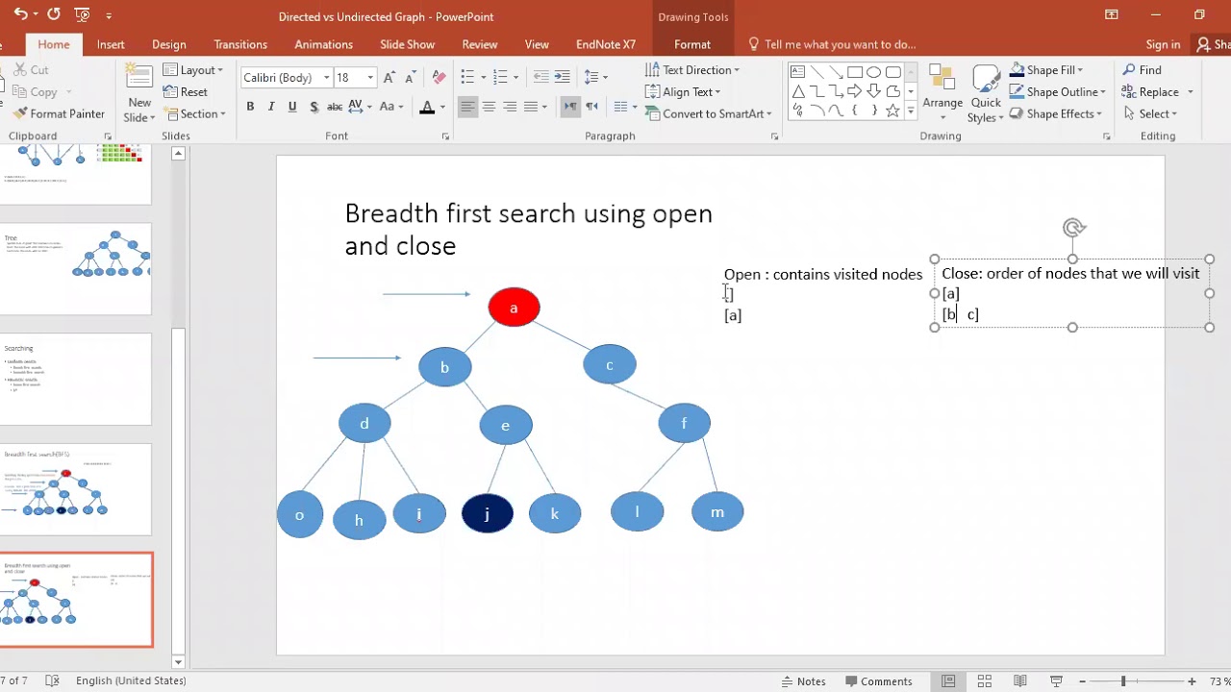This screenshot has height=692, width=1231.
Task: Center align text
Action: (x=489, y=107)
